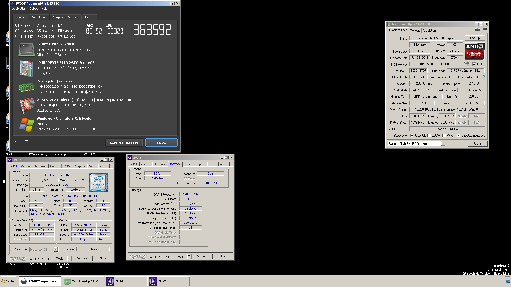Click the START benchmark button
Viewport: 511px width, 287px height.
click(161, 143)
